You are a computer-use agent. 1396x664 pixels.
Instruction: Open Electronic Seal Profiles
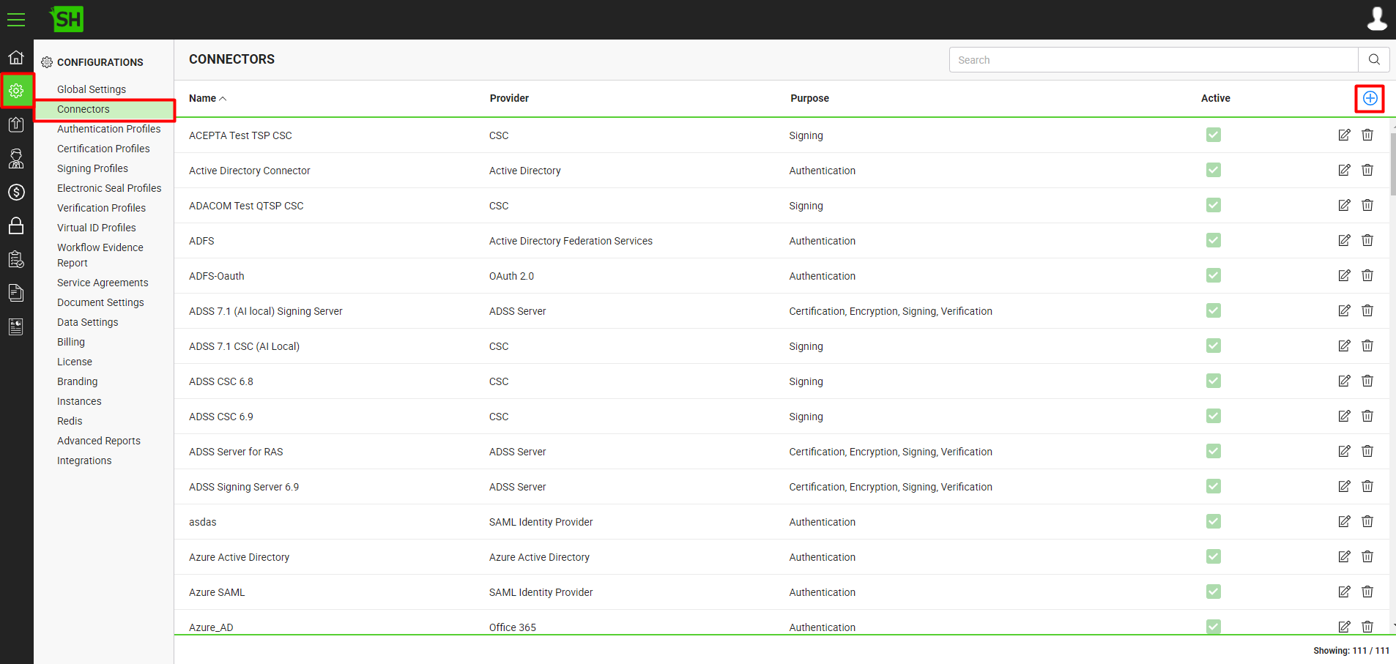pos(109,188)
